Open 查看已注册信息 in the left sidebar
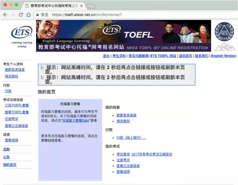Image resolution: width=238 pixels, height=185 pixels. point(16,126)
